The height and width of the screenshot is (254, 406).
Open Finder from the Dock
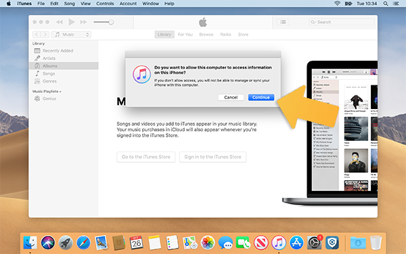(x=30, y=243)
